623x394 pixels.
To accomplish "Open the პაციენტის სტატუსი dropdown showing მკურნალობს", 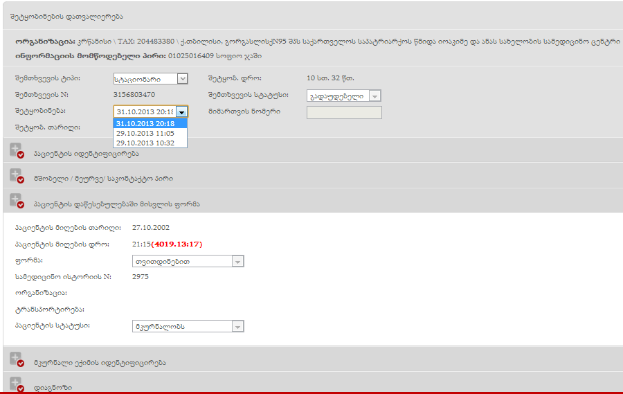I will pyautogui.click(x=188, y=326).
